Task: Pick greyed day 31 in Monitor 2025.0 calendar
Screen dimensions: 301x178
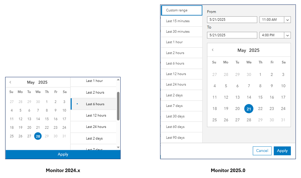Action: point(283,120)
